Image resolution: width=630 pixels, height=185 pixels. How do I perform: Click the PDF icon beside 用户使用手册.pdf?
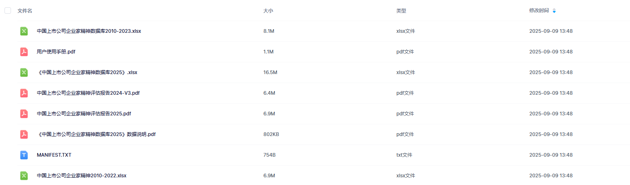[x=24, y=52]
